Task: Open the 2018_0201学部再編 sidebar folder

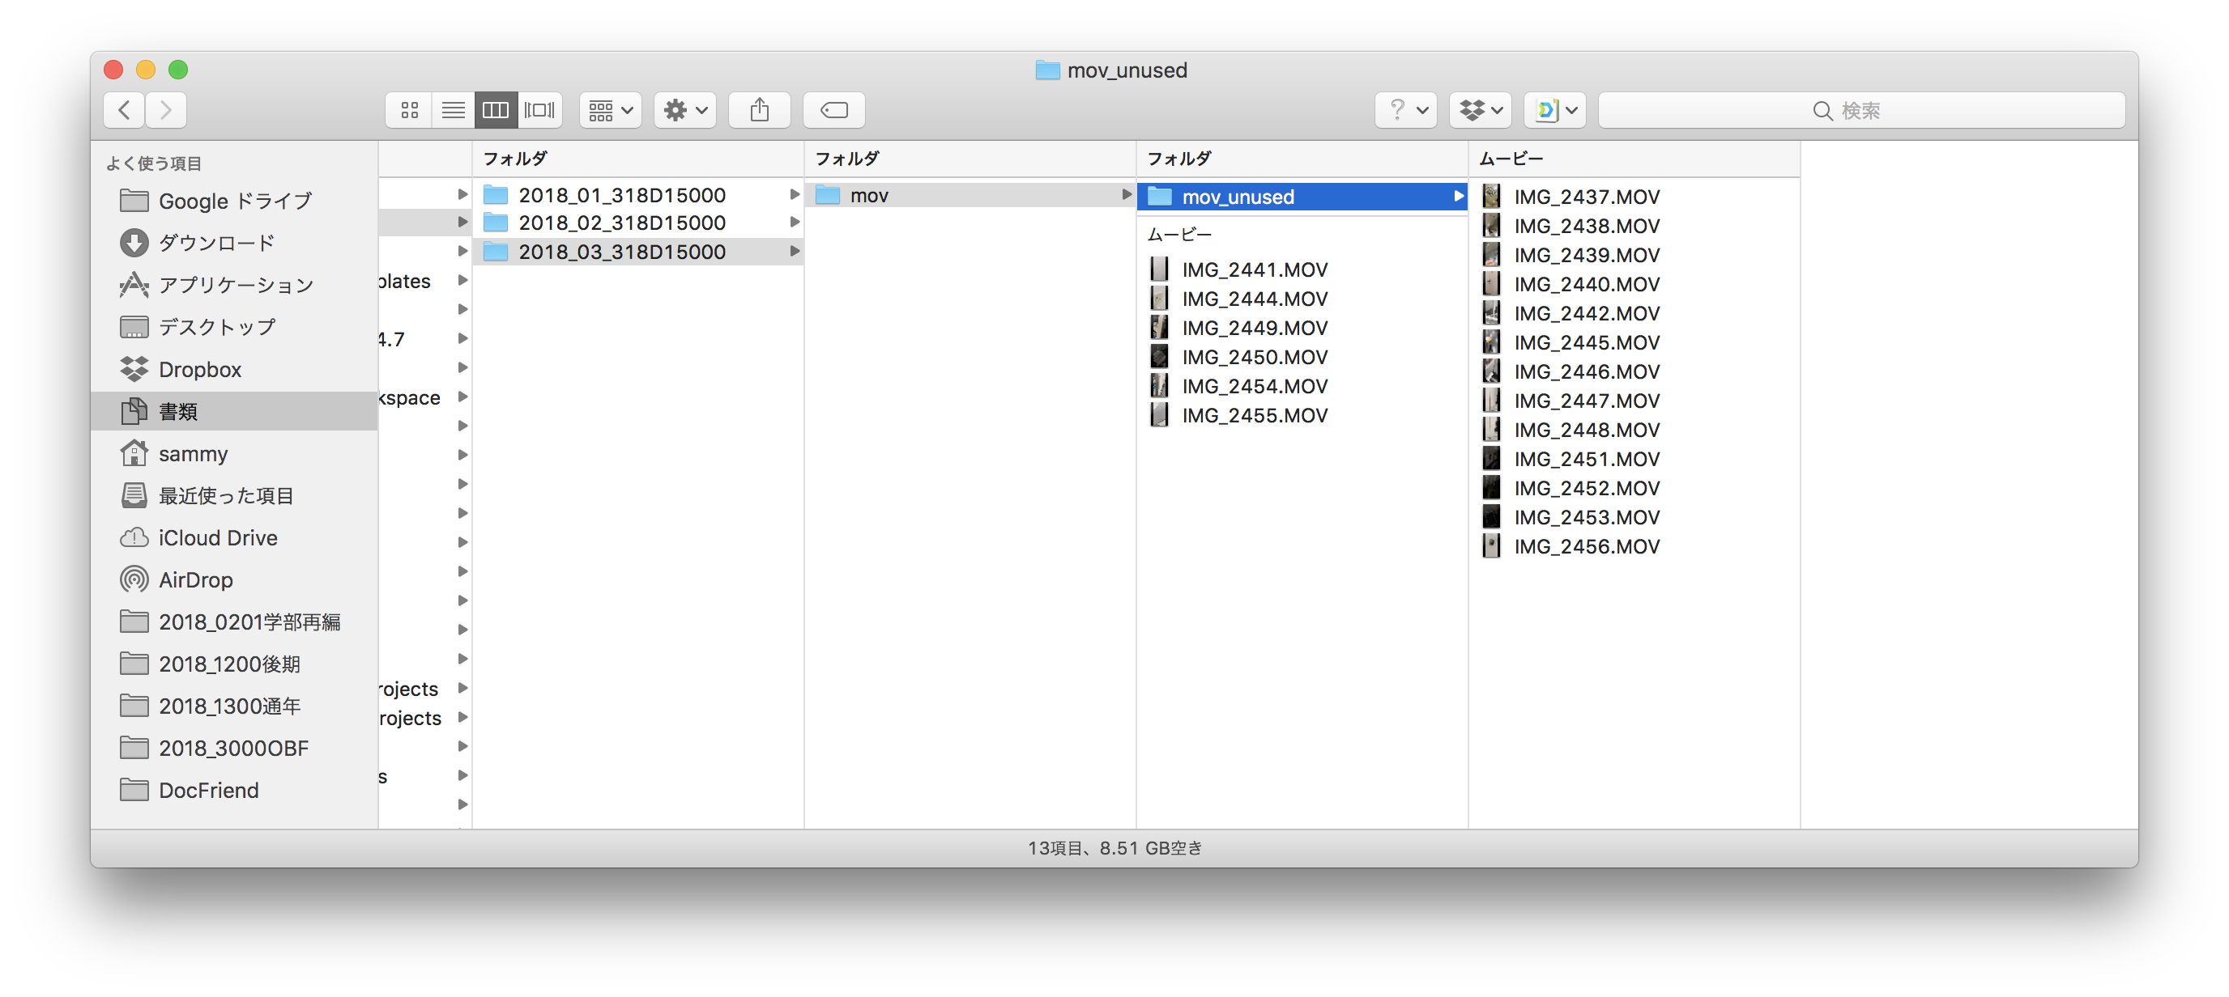Action: (235, 622)
